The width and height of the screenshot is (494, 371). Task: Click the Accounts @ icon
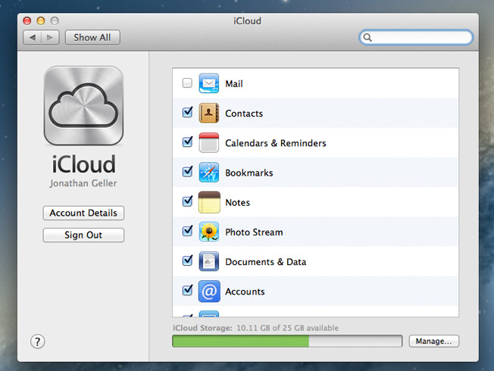tap(209, 291)
